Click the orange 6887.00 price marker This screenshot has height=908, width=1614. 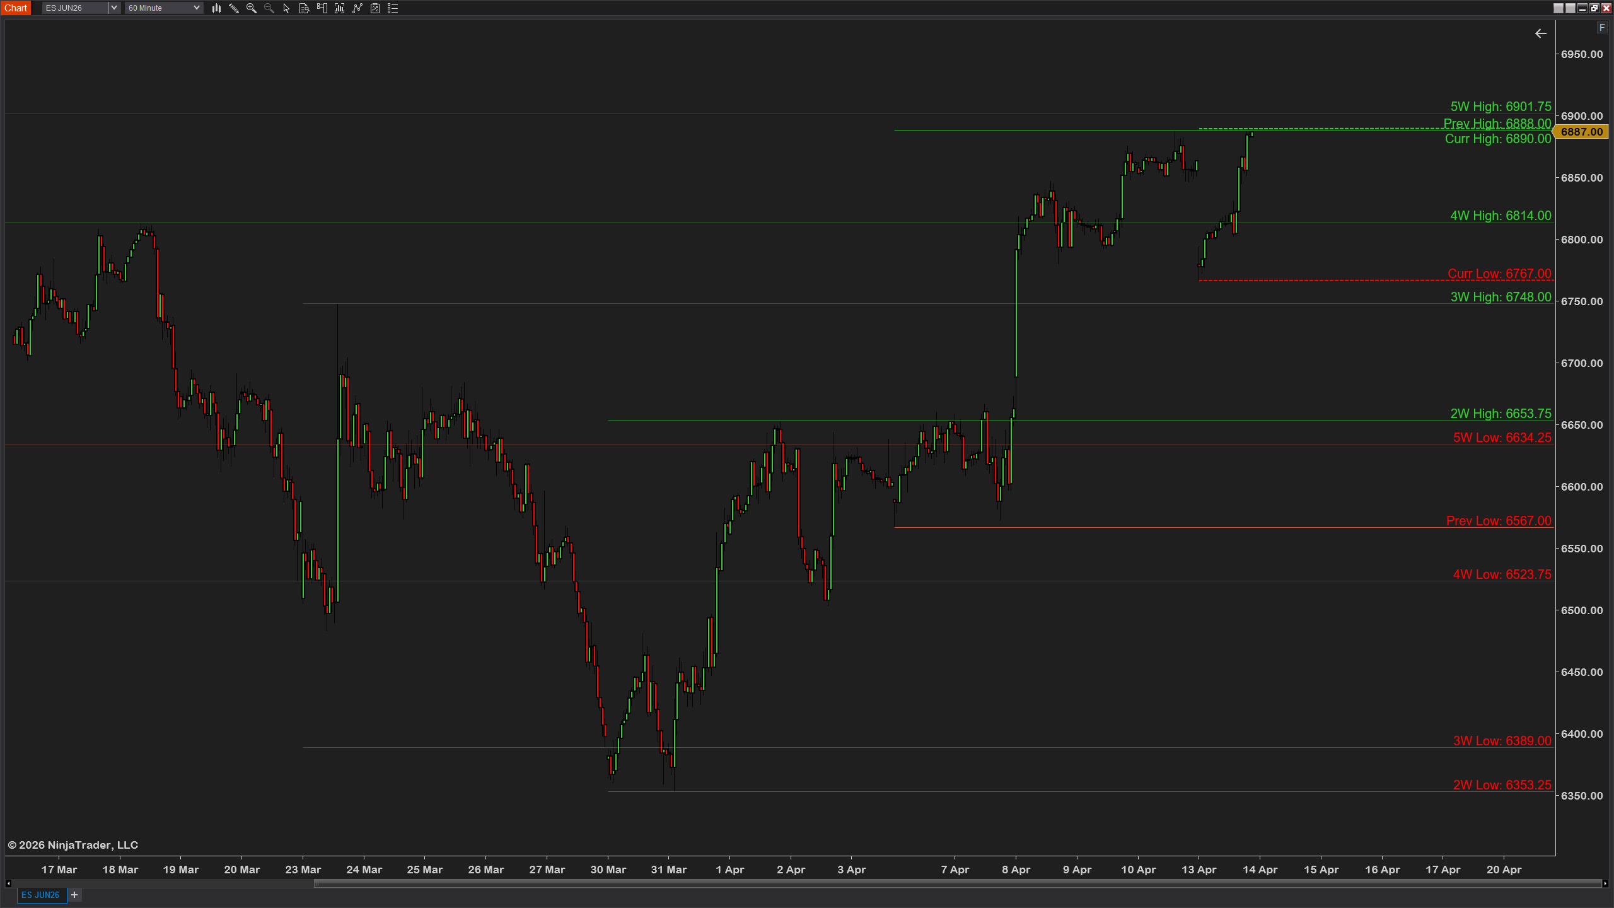[1577, 132]
